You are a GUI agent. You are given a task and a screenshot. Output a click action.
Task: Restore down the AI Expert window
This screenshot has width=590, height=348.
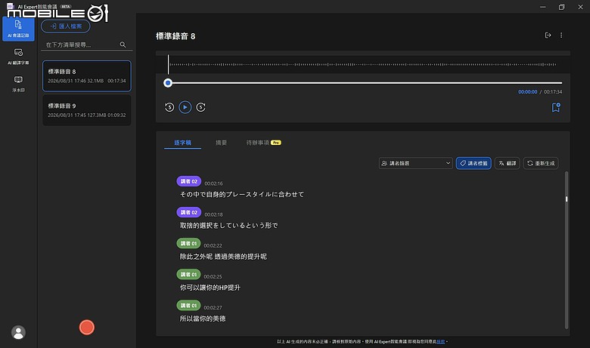561,7
